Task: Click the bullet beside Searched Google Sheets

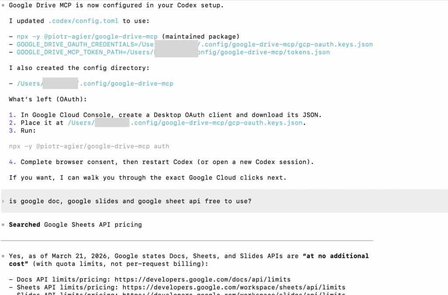Action: tap(3, 225)
